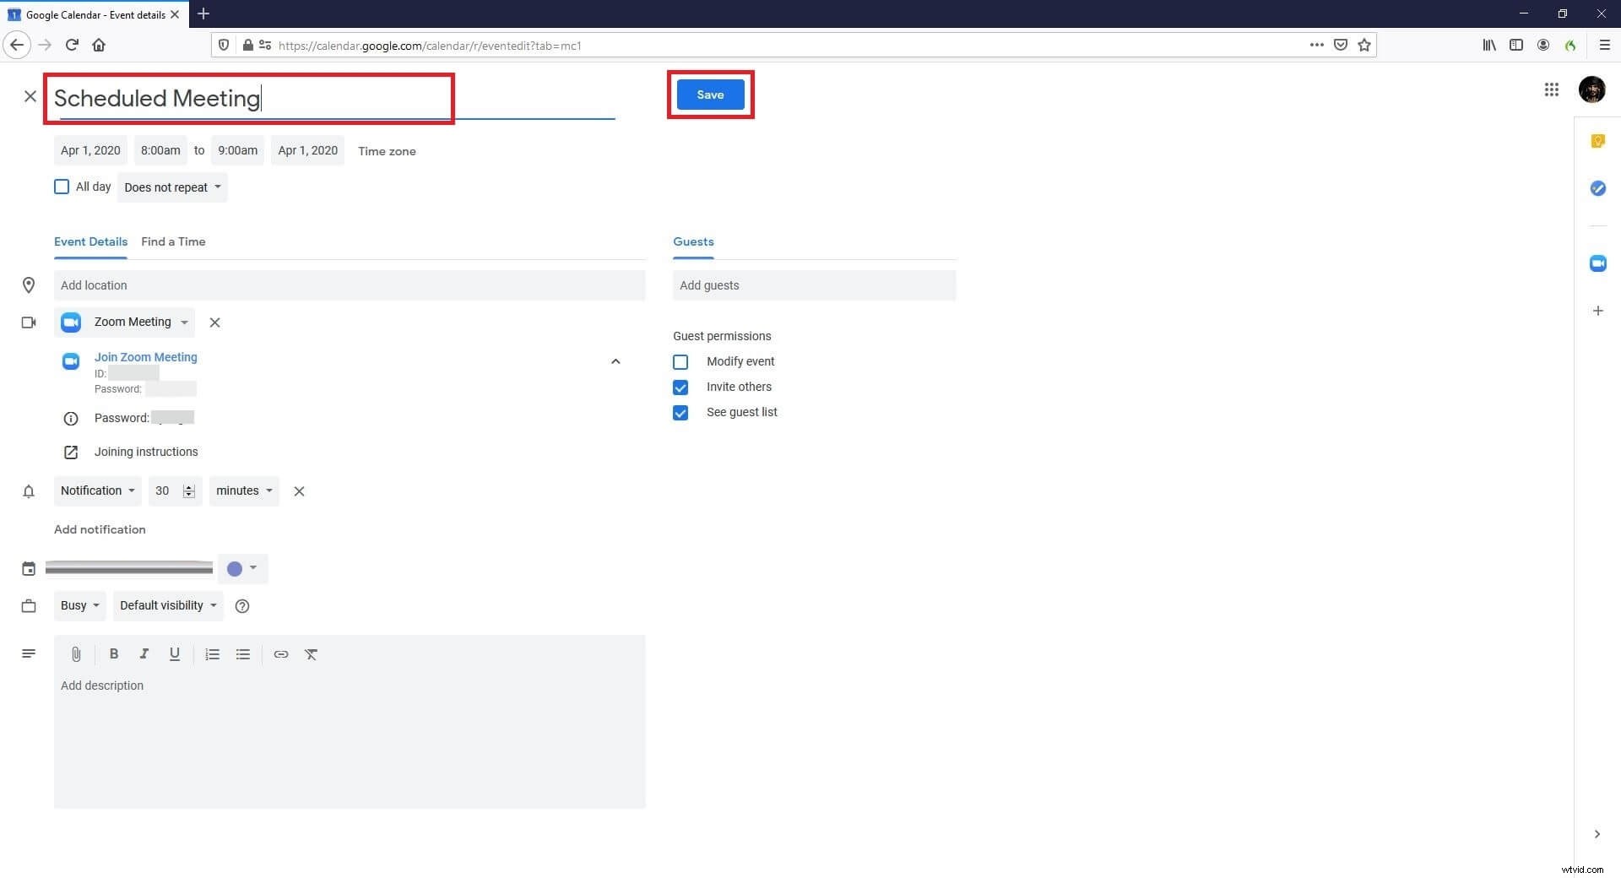Open the Join Zoom Meeting link
This screenshot has height=878, width=1621.
pos(145,357)
